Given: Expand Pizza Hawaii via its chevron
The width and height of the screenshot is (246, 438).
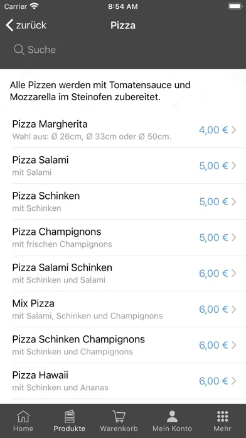Looking at the screenshot, I should 233,381.
